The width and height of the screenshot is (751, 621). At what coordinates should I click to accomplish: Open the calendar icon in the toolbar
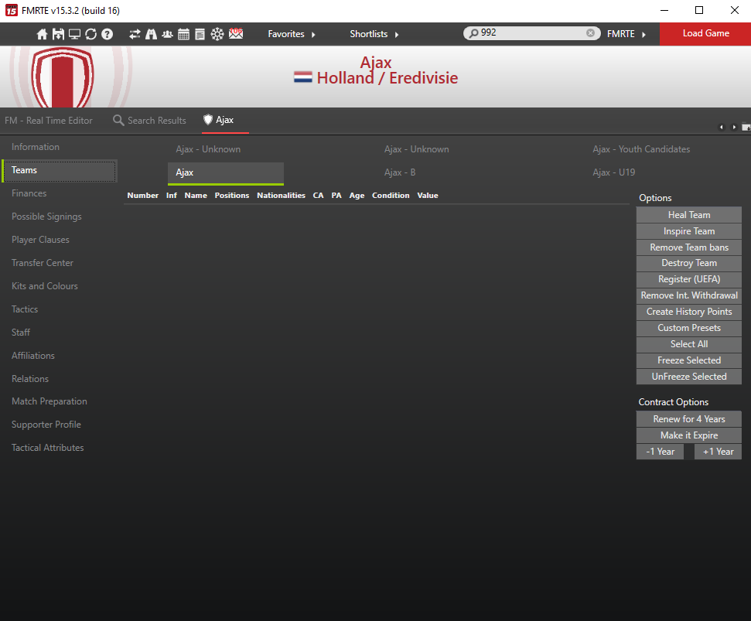point(183,34)
